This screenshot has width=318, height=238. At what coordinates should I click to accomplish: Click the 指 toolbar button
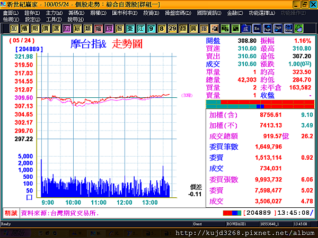pos(204,29)
